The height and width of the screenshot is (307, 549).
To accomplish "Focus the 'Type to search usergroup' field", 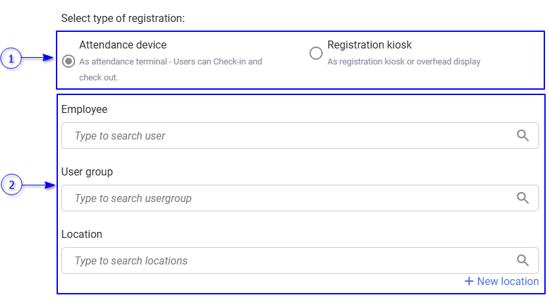I will pos(286,198).
